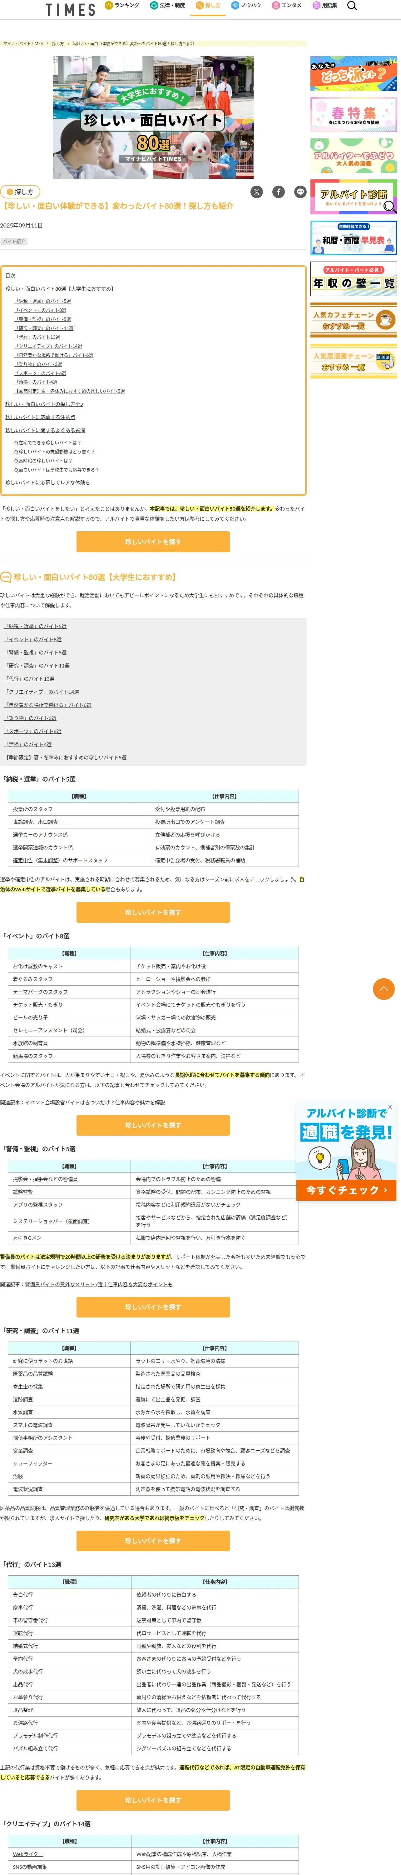This screenshot has width=401, height=1875.
Task: Open 試験監督 link in the 警備・監視 table
Action: click(x=22, y=1192)
